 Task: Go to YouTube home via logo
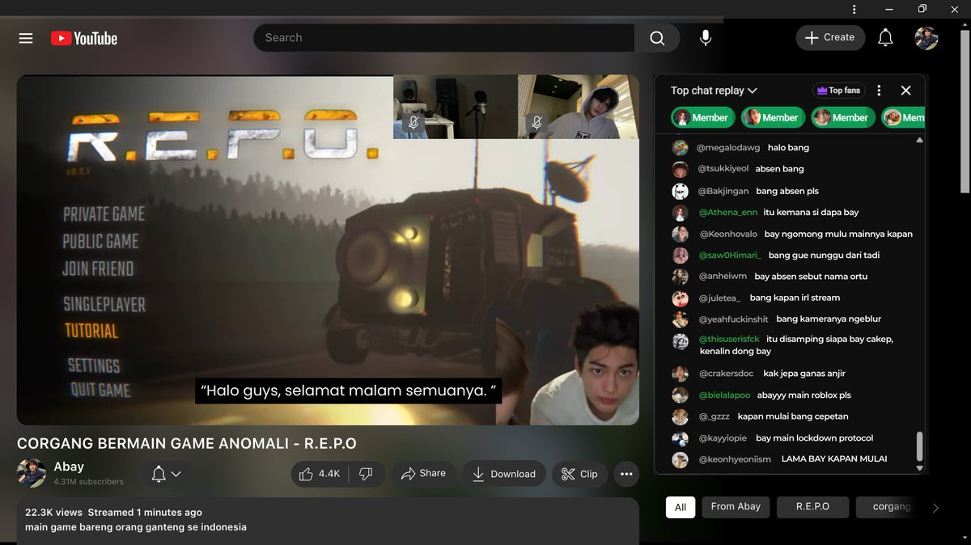click(x=84, y=38)
